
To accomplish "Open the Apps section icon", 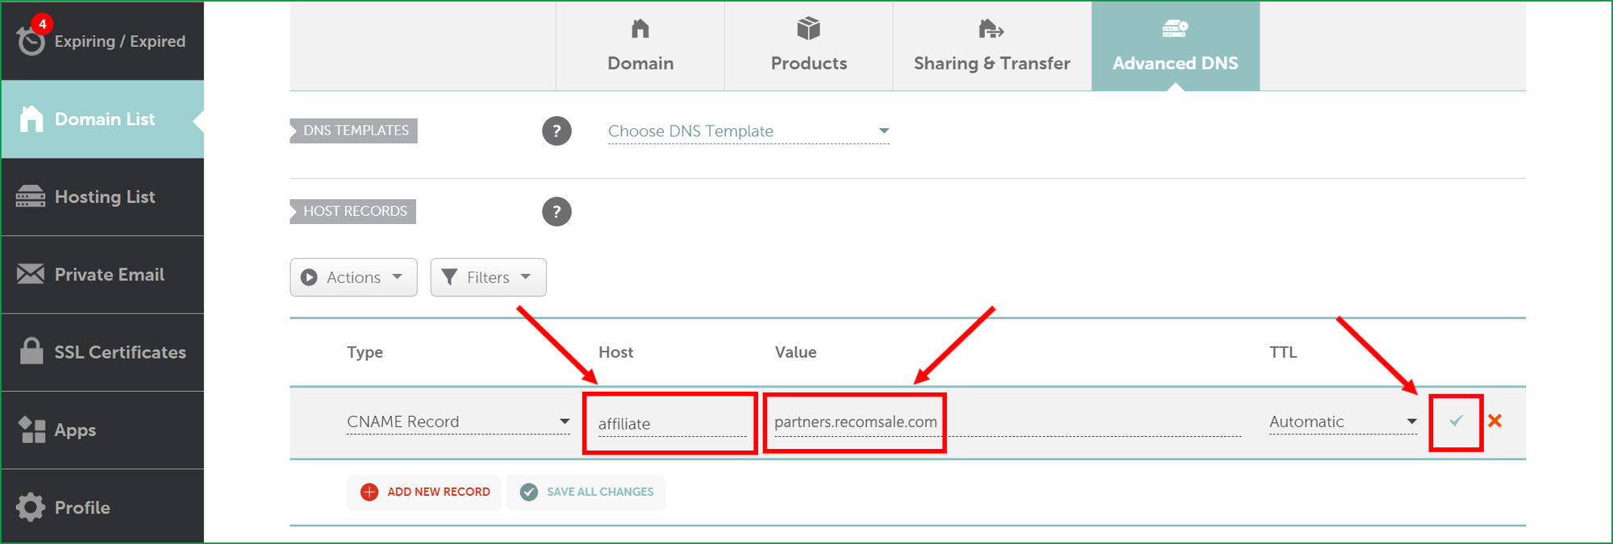I will point(31,430).
